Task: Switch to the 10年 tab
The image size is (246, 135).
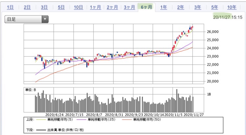Action: click(x=232, y=7)
